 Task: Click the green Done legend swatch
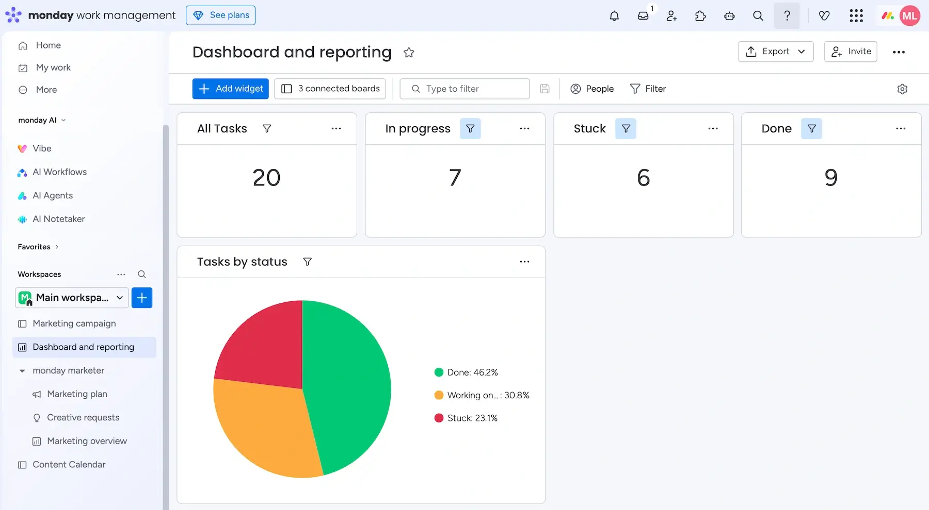pos(439,372)
